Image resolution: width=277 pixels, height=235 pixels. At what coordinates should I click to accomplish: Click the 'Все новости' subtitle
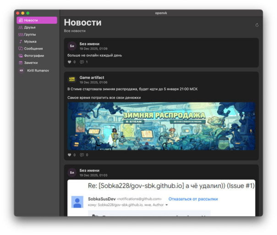75,31
